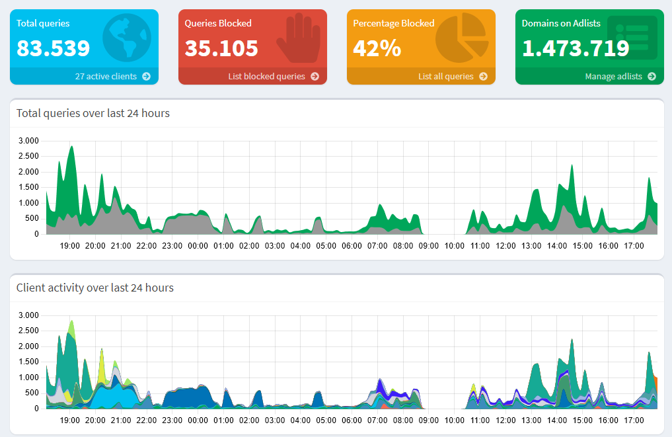Click the 1.473.719 domains value
The width and height of the screenshot is (672, 437).
(x=576, y=48)
